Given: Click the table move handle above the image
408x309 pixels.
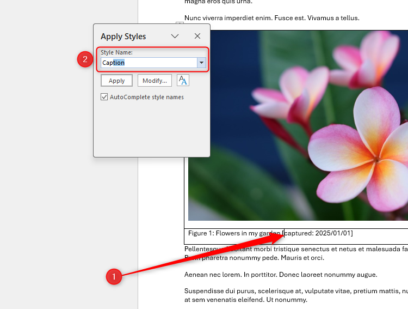Looking at the screenshot, I should (x=180, y=25).
